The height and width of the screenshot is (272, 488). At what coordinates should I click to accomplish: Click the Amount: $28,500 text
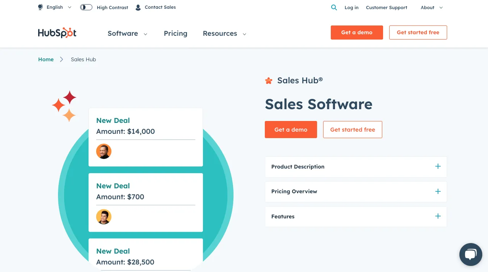[125, 262]
